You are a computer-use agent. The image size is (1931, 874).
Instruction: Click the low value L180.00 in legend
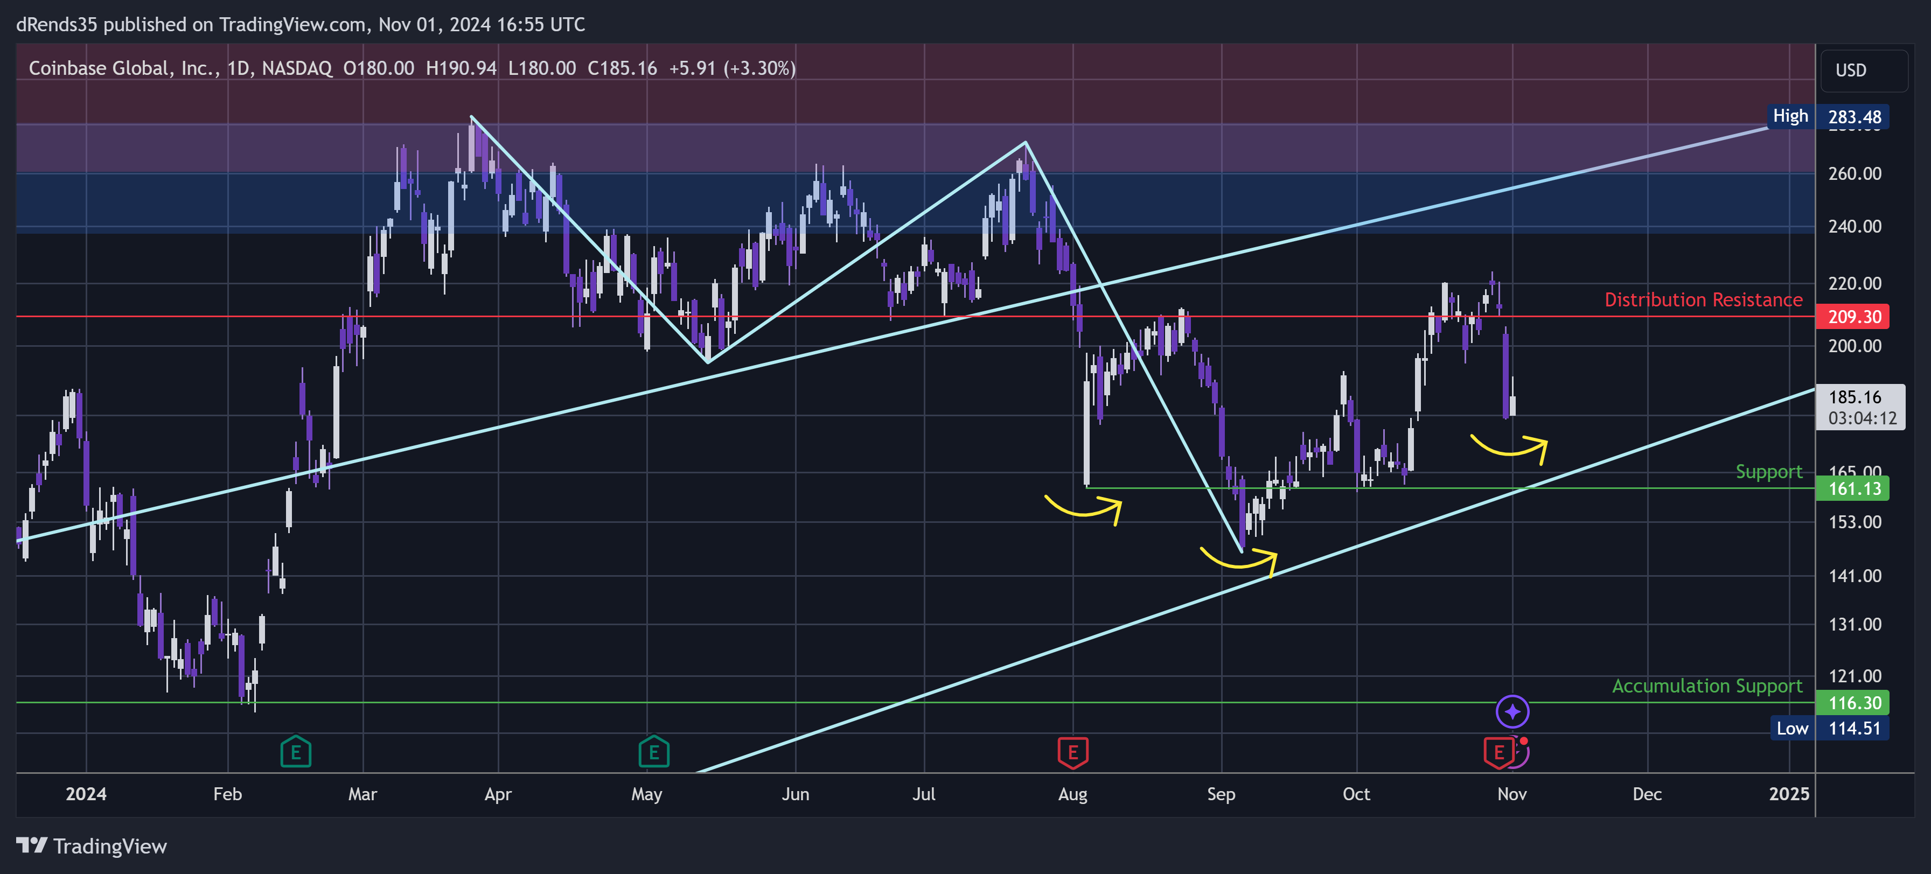(542, 68)
